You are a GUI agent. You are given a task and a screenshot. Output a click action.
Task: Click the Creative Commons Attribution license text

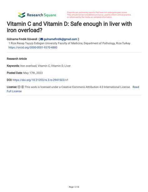tap(77, 87)
